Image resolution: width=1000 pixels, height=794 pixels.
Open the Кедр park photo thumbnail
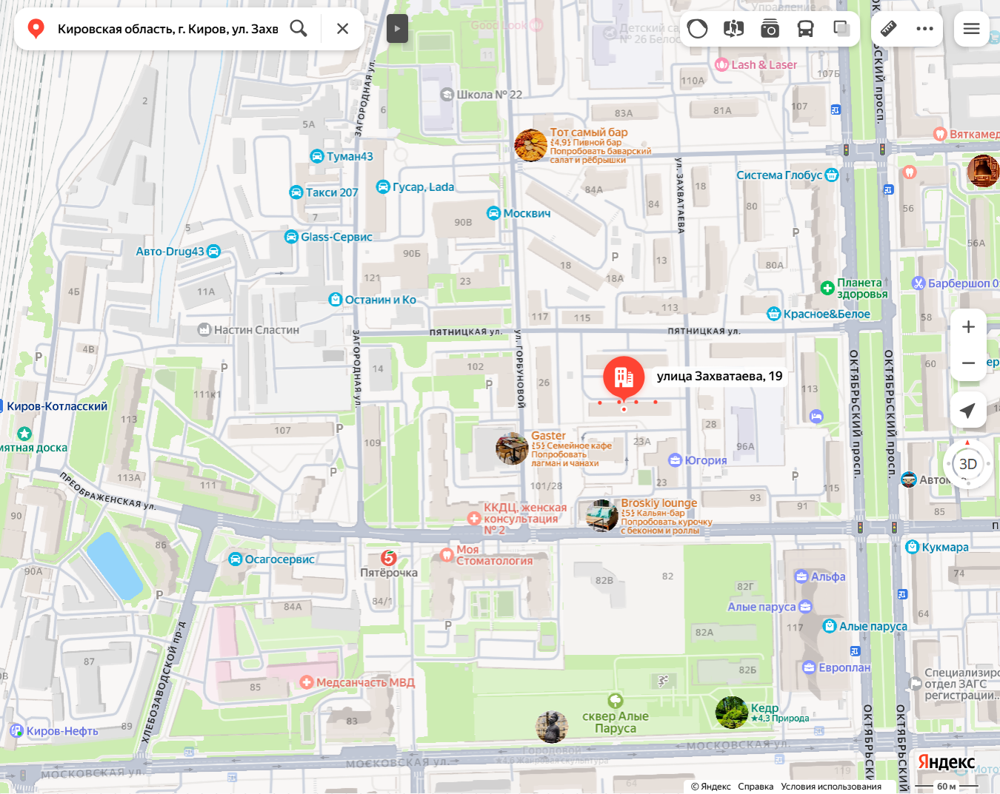(731, 712)
